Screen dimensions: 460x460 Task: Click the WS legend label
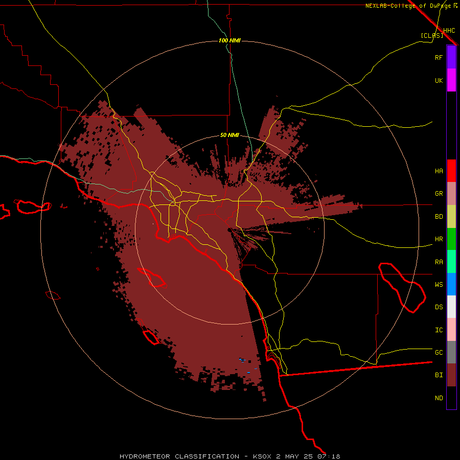439,285
